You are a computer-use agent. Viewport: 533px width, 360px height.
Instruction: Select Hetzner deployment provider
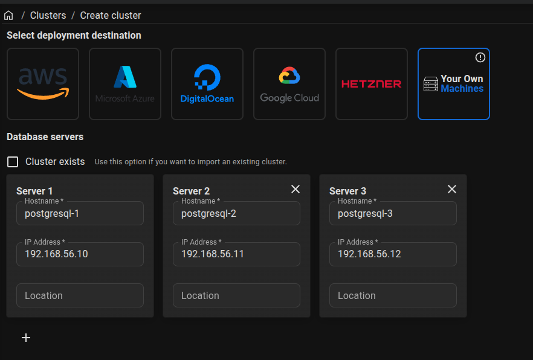(x=372, y=84)
